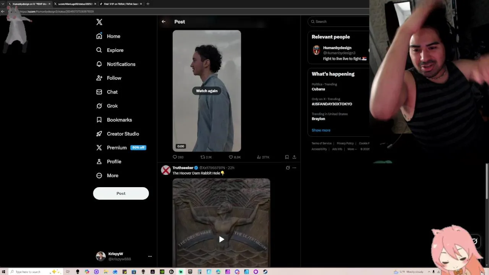
Task: Expand the More menu in sidebar
Action: pos(107,176)
